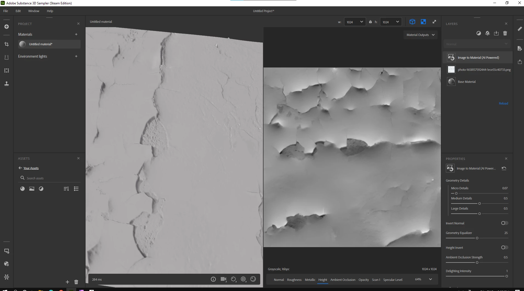Expand viewport to fullscreen arrows icon
Screen dimensions: 524x291
point(434,22)
